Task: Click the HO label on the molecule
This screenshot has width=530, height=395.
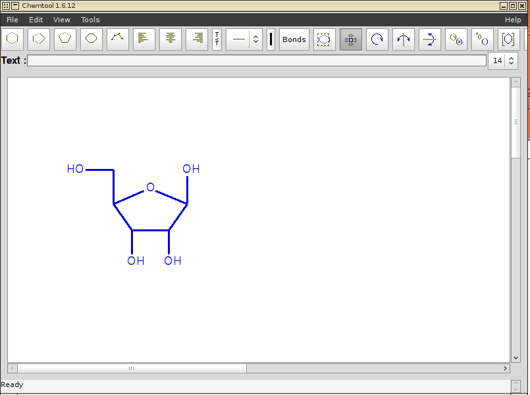Action: pyautogui.click(x=75, y=169)
